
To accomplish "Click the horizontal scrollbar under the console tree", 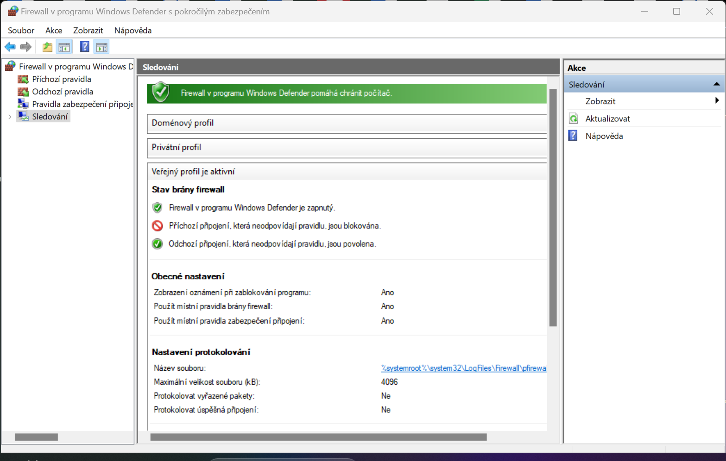I will (36, 437).
